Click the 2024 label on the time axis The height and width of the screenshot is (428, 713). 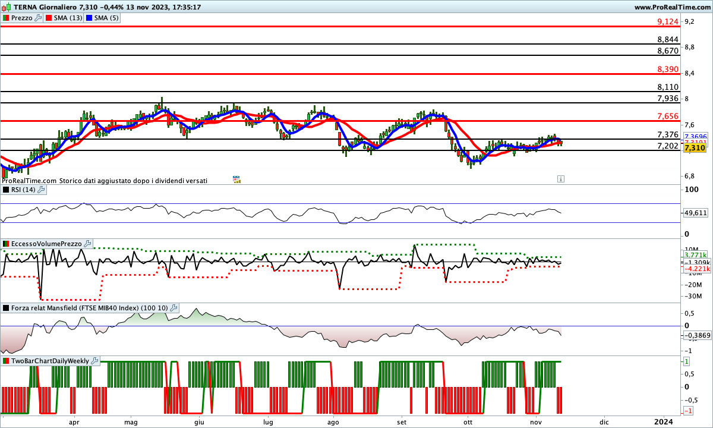click(663, 421)
